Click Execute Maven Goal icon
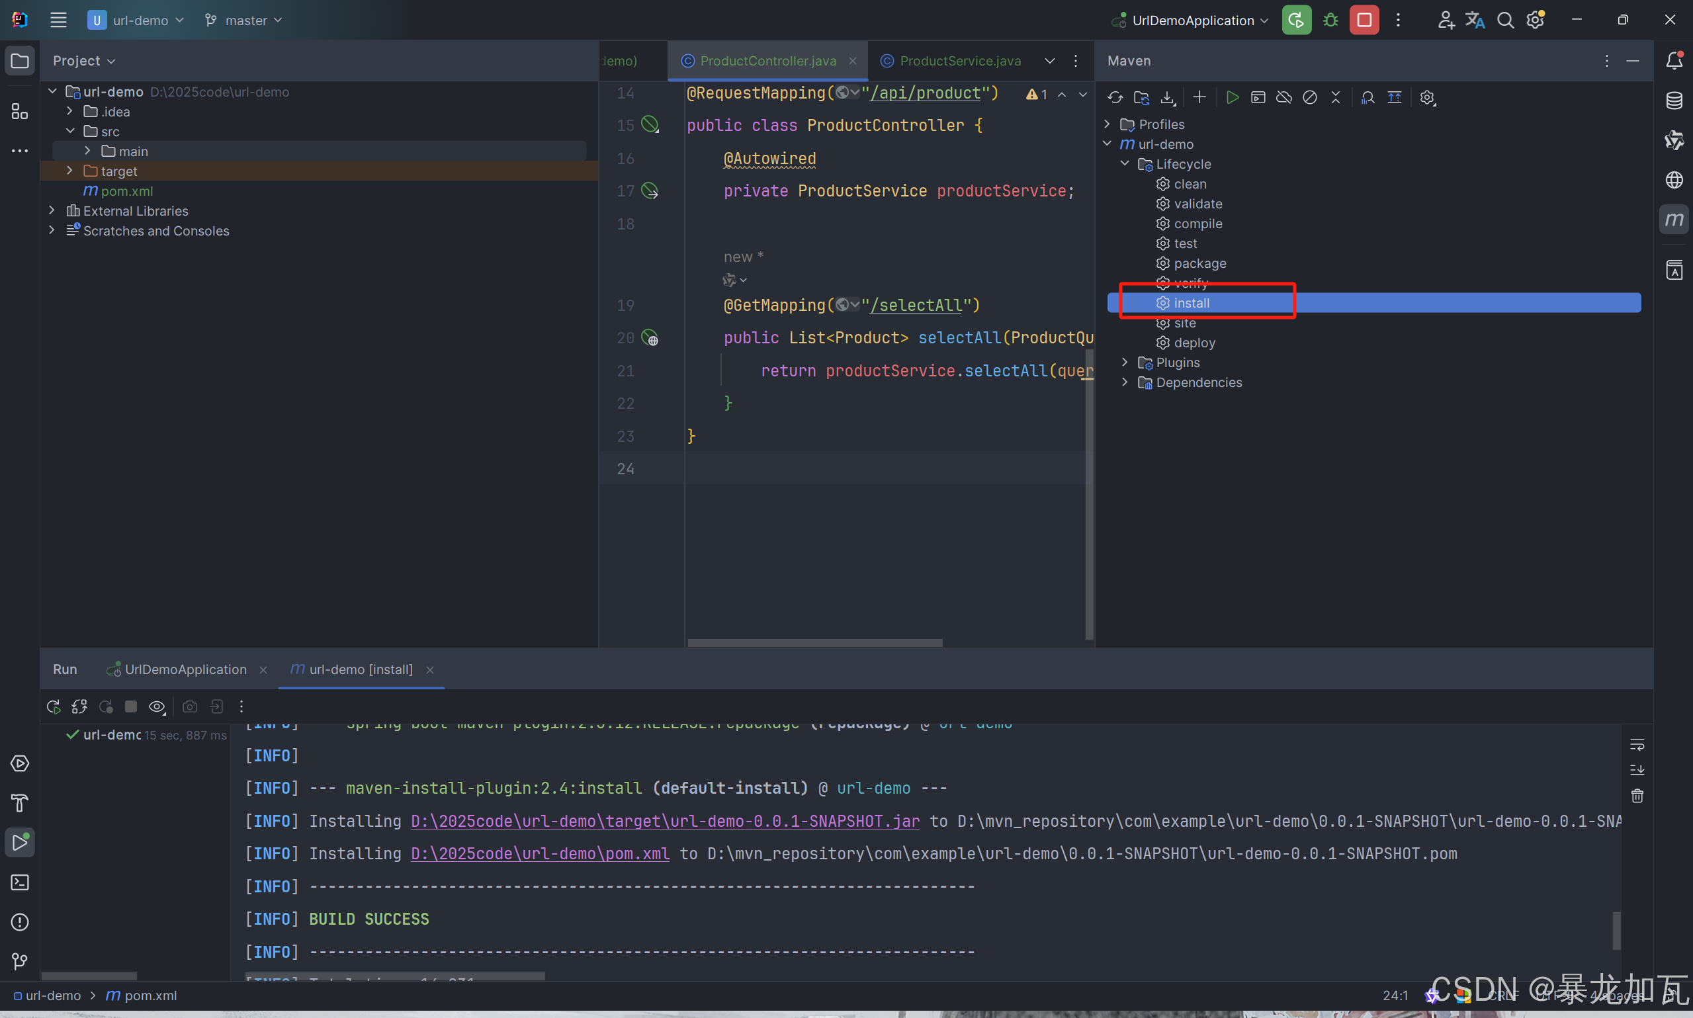The width and height of the screenshot is (1693, 1018). click(1258, 97)
